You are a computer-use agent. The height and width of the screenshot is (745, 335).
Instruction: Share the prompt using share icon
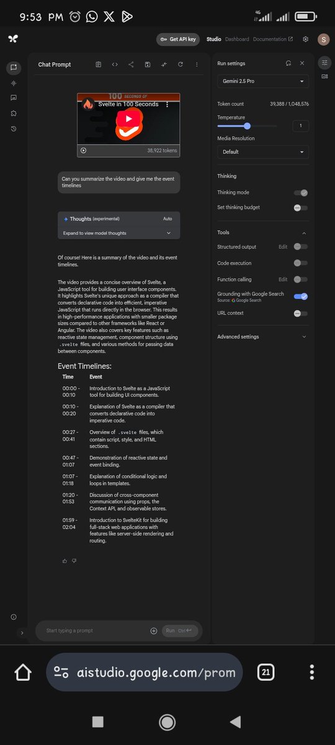131,64
